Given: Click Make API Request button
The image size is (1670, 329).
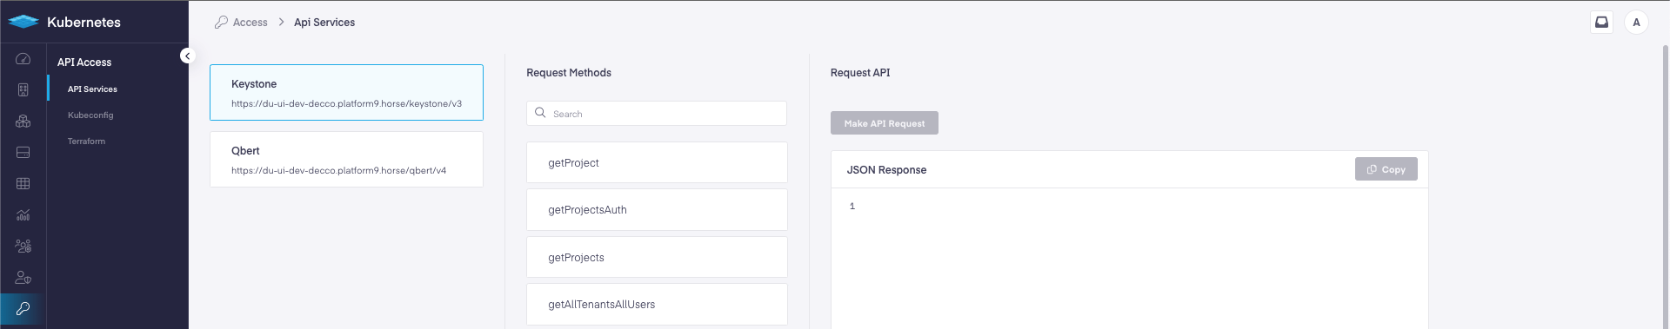Looking at the screenshot, I should coord(884,123).
